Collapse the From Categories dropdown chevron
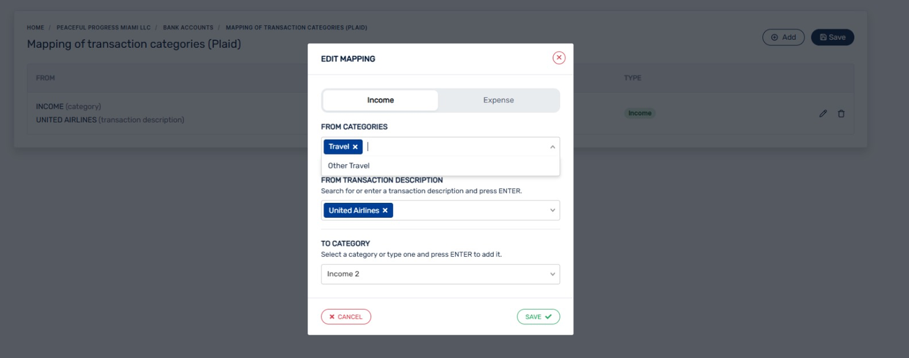The height and width of the screenshot is (358, 909). pos(552,147)
